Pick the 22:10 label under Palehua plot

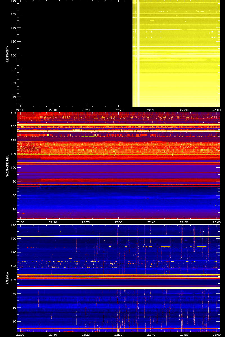point(53,334)
